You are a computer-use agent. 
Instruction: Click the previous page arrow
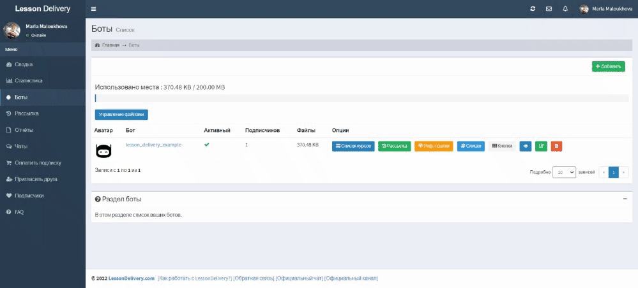tap(604, 172)
